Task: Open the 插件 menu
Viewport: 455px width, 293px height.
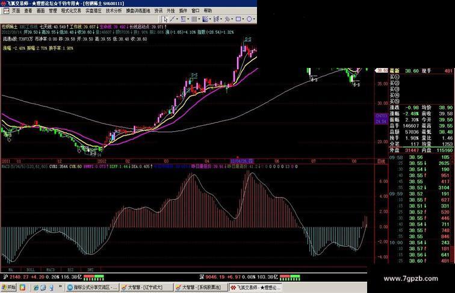Action: [183, 11]
